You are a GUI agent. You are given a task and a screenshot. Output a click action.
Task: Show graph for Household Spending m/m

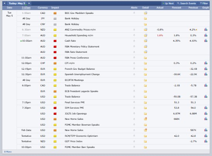(206, 35)
